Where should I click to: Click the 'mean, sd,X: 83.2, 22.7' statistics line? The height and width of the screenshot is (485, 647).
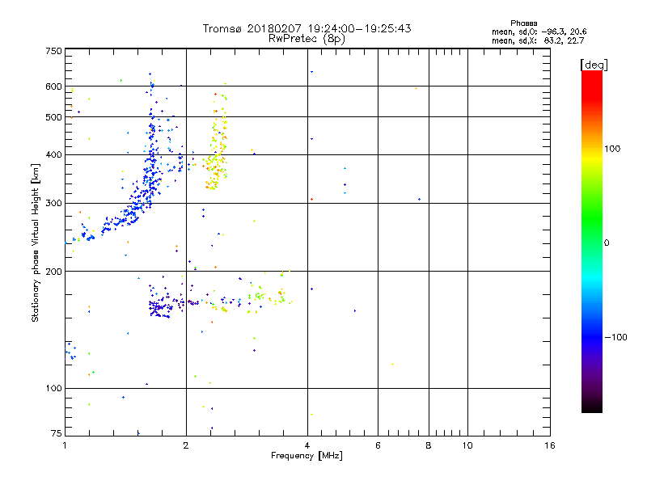pos(538,40)
